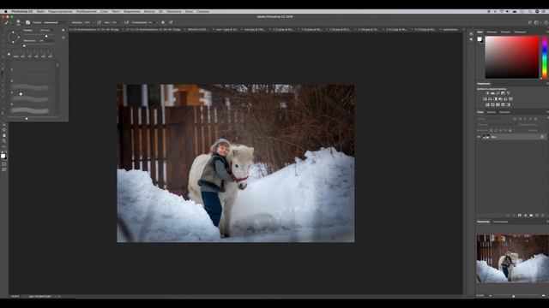Open the Редактирование menu
Viewport: 549px width, 308px height.
(60, 11)
